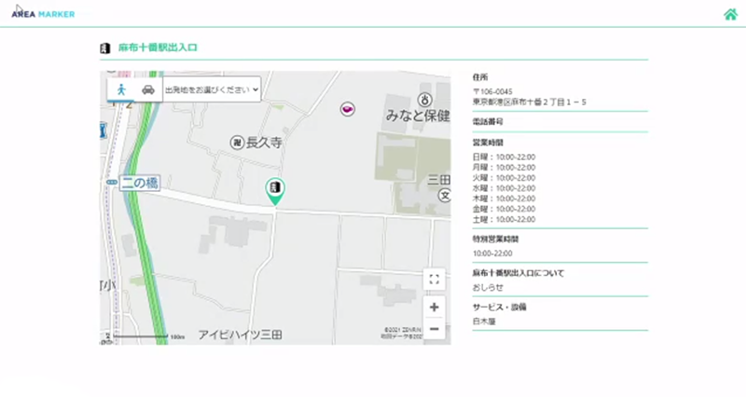Click the アイビハイツ三田 map label
Image resolution: width=746 pixels, height=397 pixels.
pyautogui.click(x=240, y=334)
